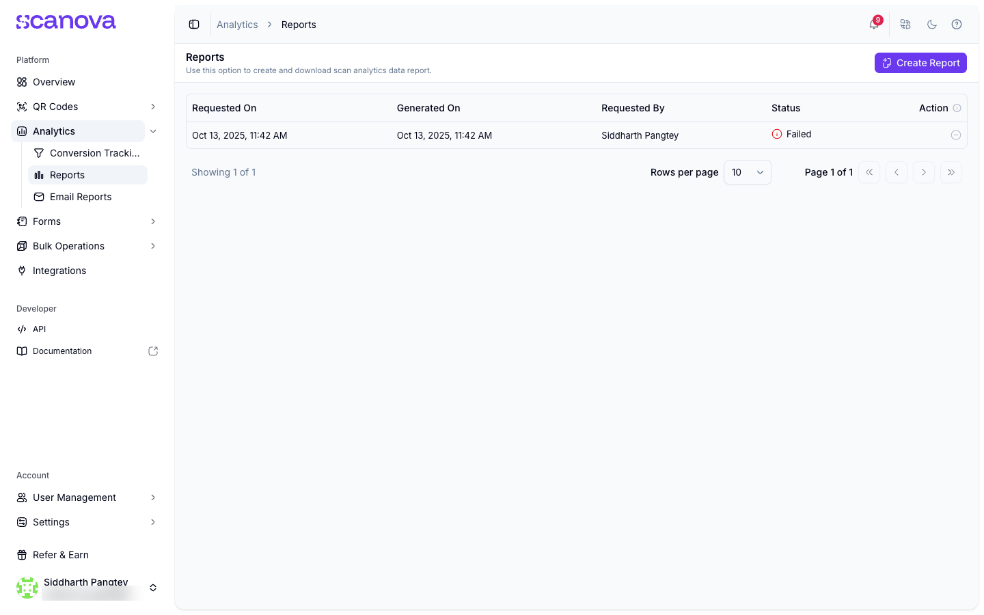The image size is (984, 615).
Task: Click the Action column info icon
Action: [957, 108]
